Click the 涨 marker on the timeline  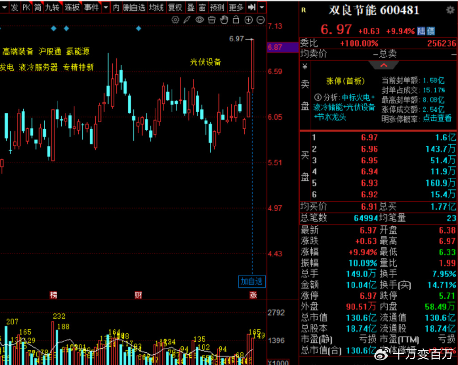click(x=253, y=295)
